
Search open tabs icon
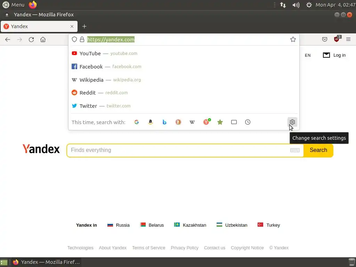234,122
